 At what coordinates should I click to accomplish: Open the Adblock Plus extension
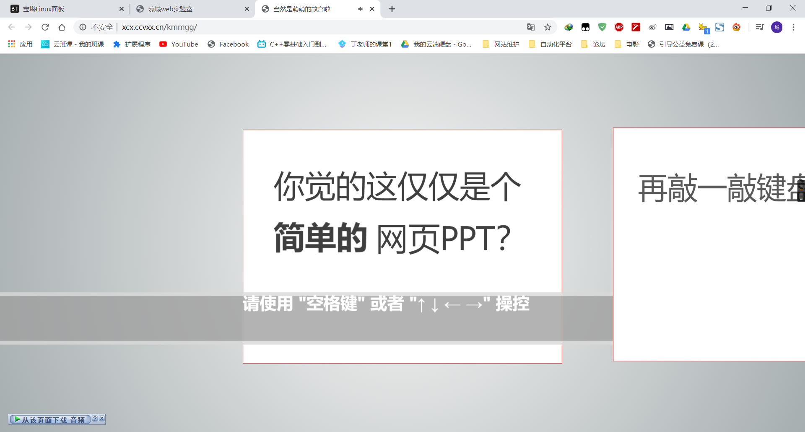click(619, 27)
